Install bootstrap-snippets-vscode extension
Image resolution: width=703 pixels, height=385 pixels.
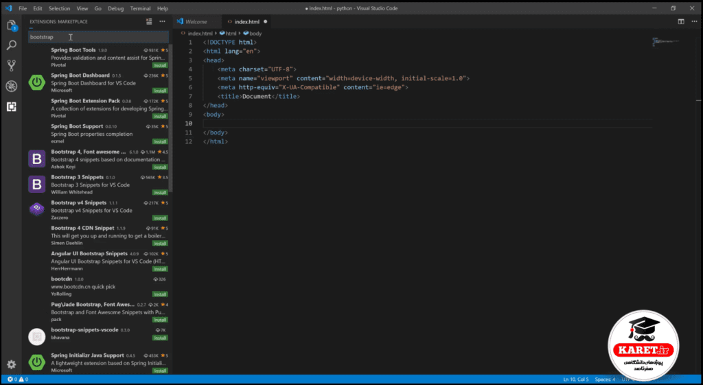[160, 338]
